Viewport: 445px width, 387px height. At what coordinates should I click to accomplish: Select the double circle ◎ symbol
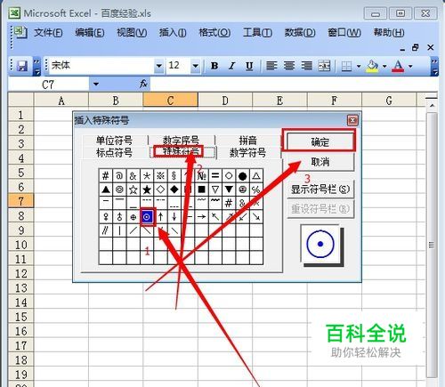(x=119, y=189)
